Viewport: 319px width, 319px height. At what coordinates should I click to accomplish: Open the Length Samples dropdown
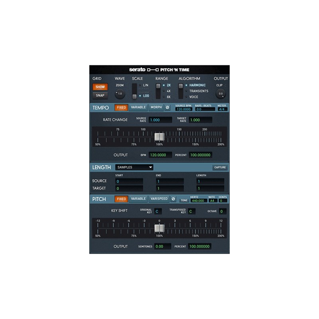click(134, 167)
